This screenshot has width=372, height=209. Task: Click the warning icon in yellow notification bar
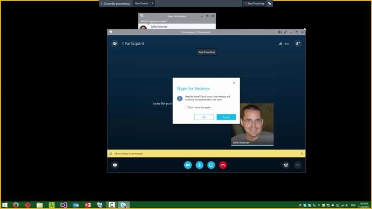point(111,153)
